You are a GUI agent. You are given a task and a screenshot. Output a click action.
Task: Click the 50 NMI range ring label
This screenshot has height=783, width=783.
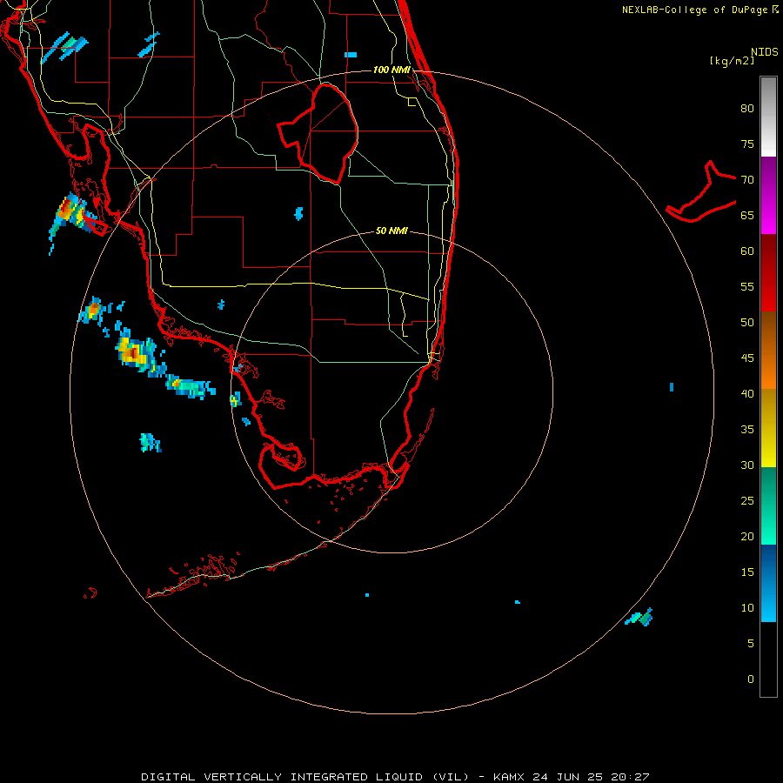click(391, 231)
